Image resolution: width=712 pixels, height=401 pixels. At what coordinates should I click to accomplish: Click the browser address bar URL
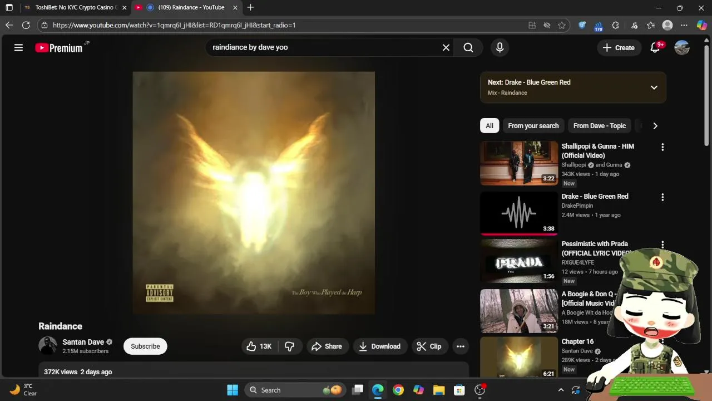[174, 25]
